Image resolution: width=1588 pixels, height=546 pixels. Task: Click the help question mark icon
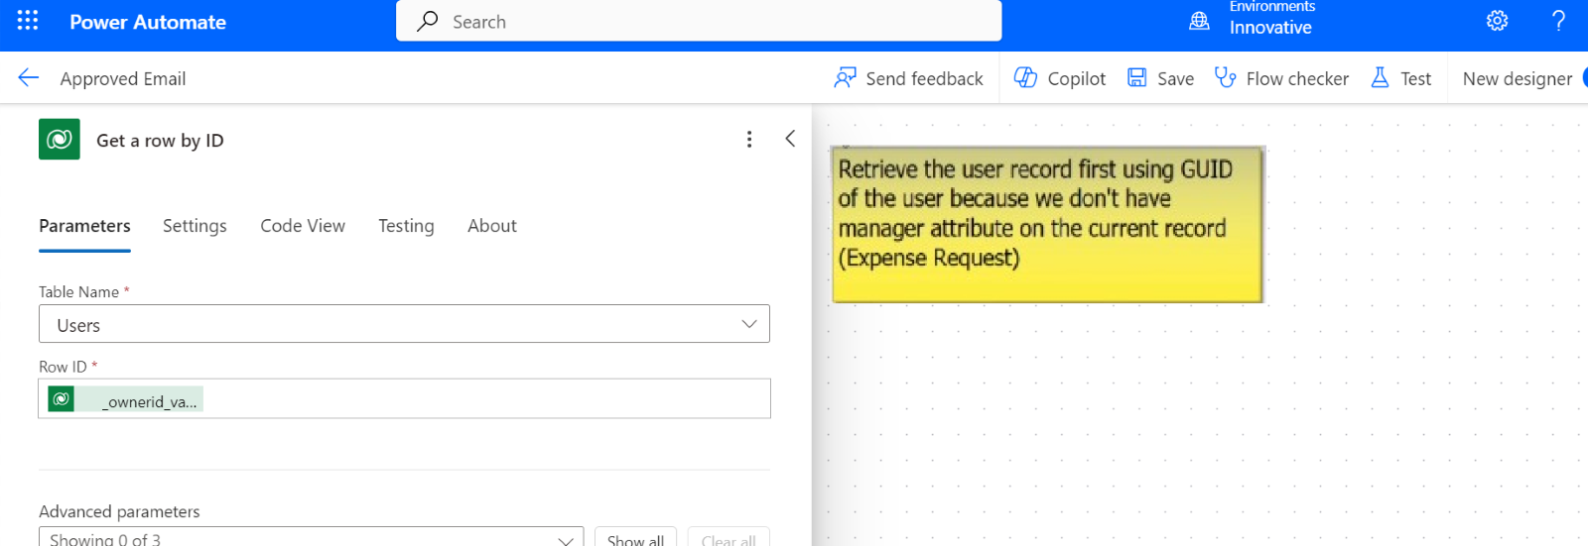click(x=1558, y=21)
